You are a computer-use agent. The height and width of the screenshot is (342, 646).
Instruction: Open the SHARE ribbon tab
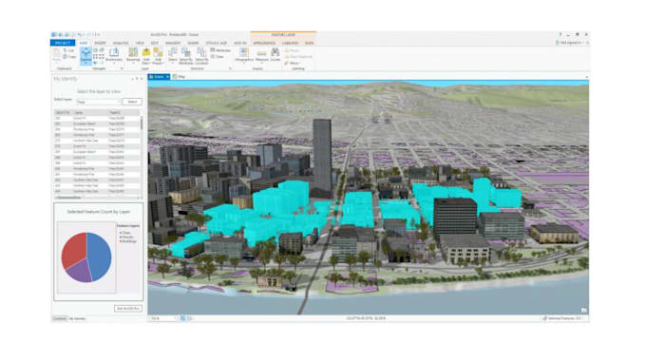click(x=193, y=43)
